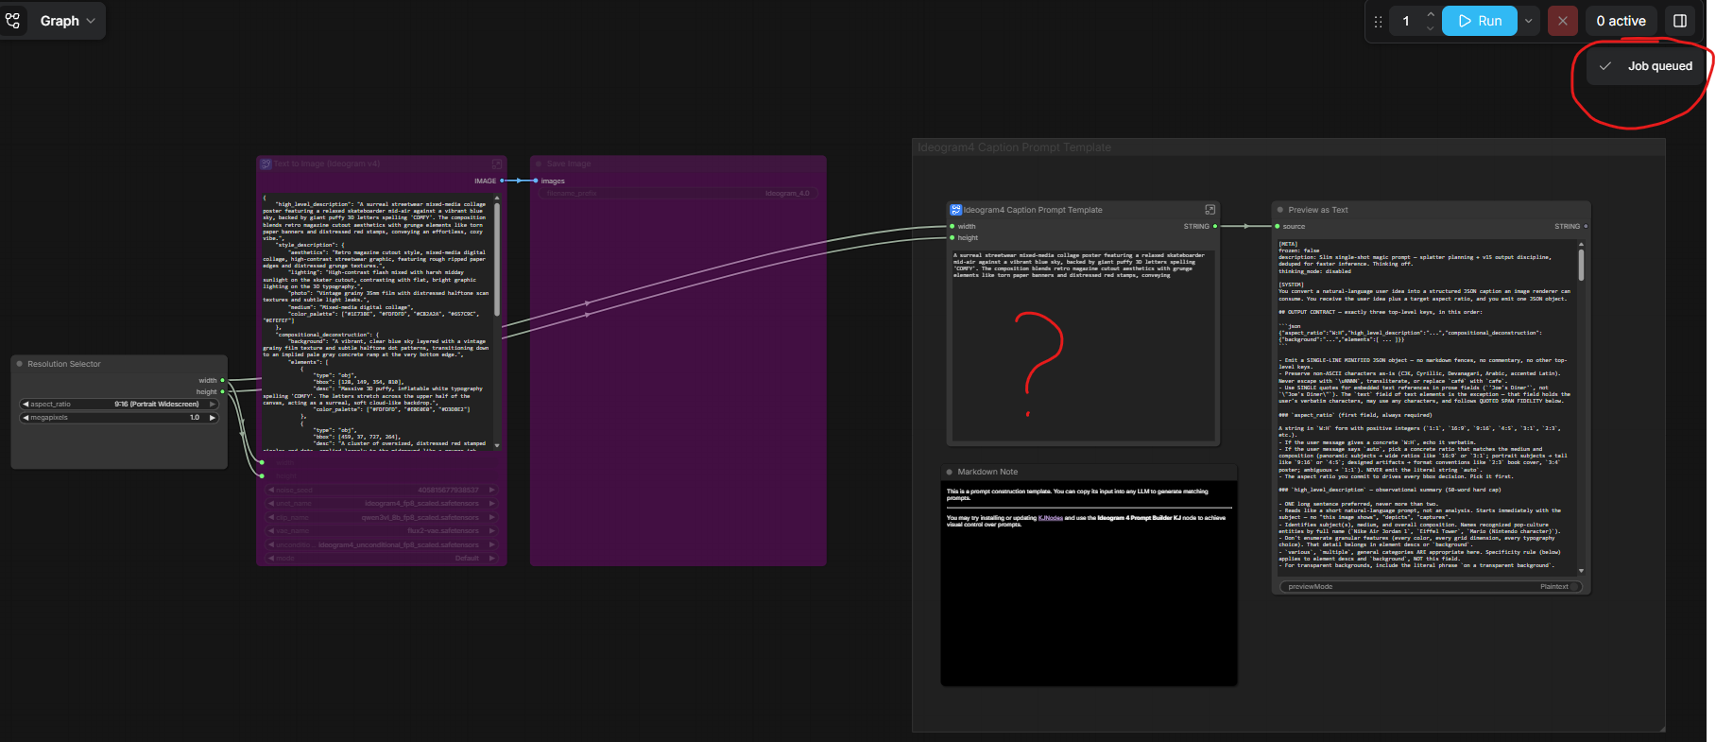Click the blue icon on Caption Prompt Template node
This screenshot has width=1716, height=742.
(x=955, y=210)
